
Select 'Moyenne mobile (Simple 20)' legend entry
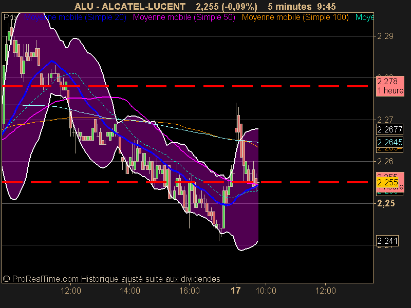[x=75, y=17]
